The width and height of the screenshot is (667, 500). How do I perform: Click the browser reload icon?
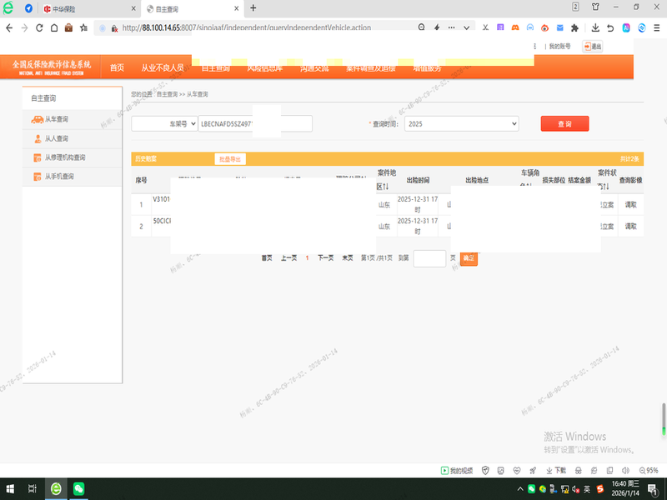(39, 27)
